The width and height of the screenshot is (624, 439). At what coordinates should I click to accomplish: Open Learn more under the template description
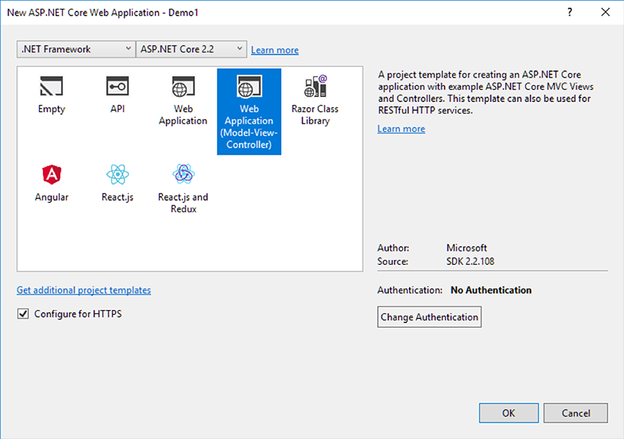(x=401, y=128)
